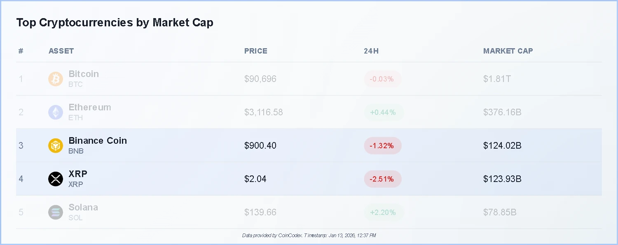Image resolution: width=618 pixels, height=245 pixels.
Task: Sort by the Asset column header
Action: (x=61, y=51)
